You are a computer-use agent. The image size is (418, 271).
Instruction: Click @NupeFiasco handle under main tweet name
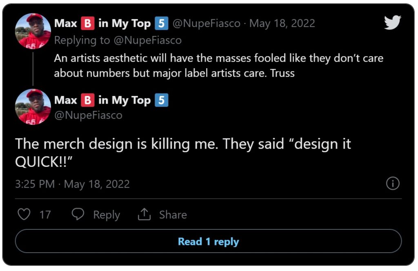pyautogui.click(x=88, y=116)
